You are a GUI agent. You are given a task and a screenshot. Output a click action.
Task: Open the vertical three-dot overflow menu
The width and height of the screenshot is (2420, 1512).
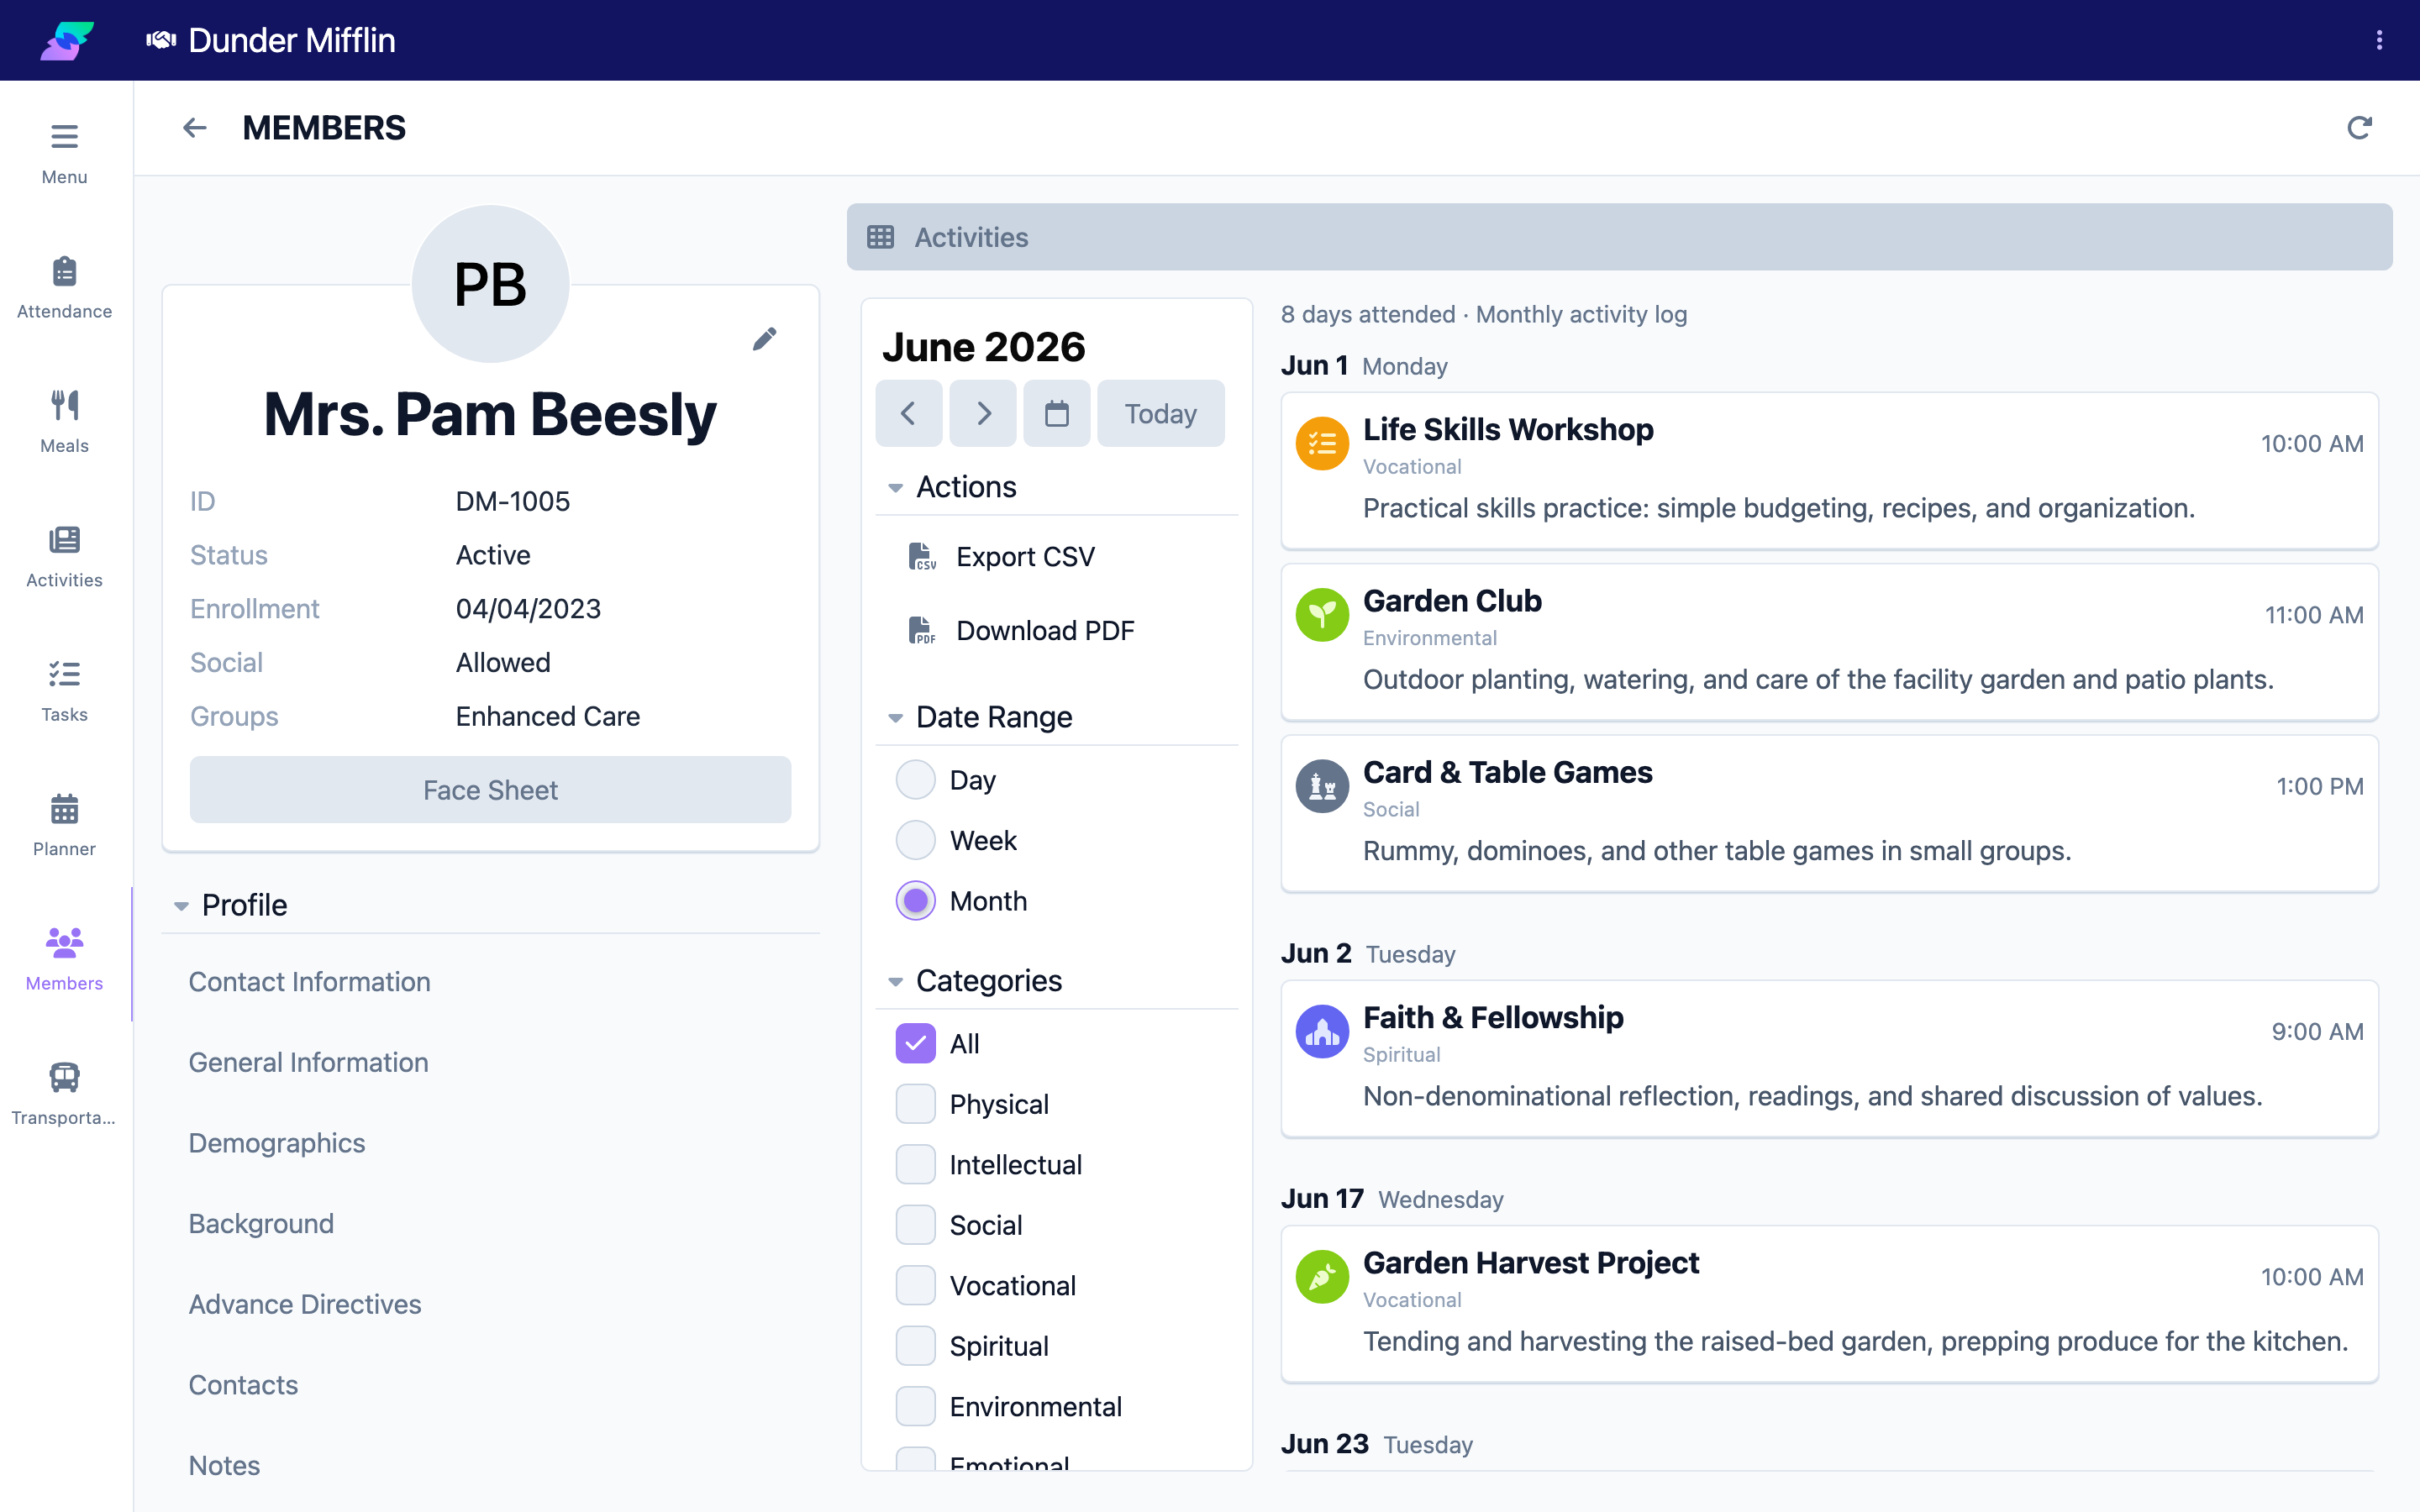(x=2379, y=40)
